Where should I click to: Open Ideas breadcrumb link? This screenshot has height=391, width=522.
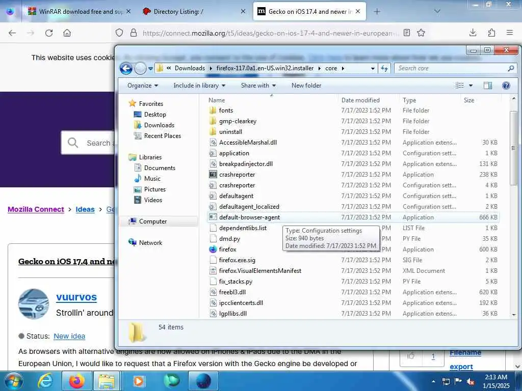click(x=85, y=209)
